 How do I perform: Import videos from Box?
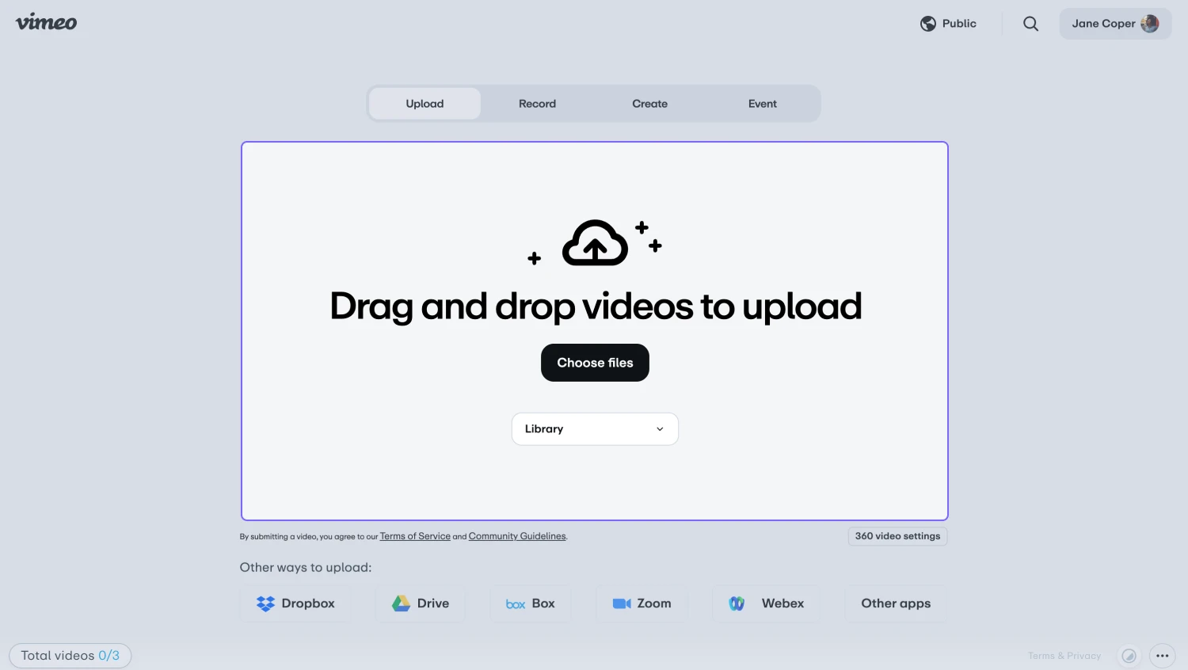[x=531, y=603]
